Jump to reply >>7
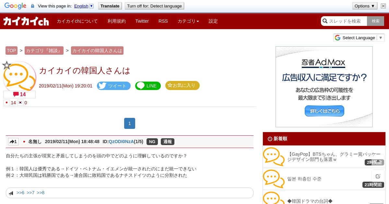This screenshot has width=389, height=204. (30, 193)
